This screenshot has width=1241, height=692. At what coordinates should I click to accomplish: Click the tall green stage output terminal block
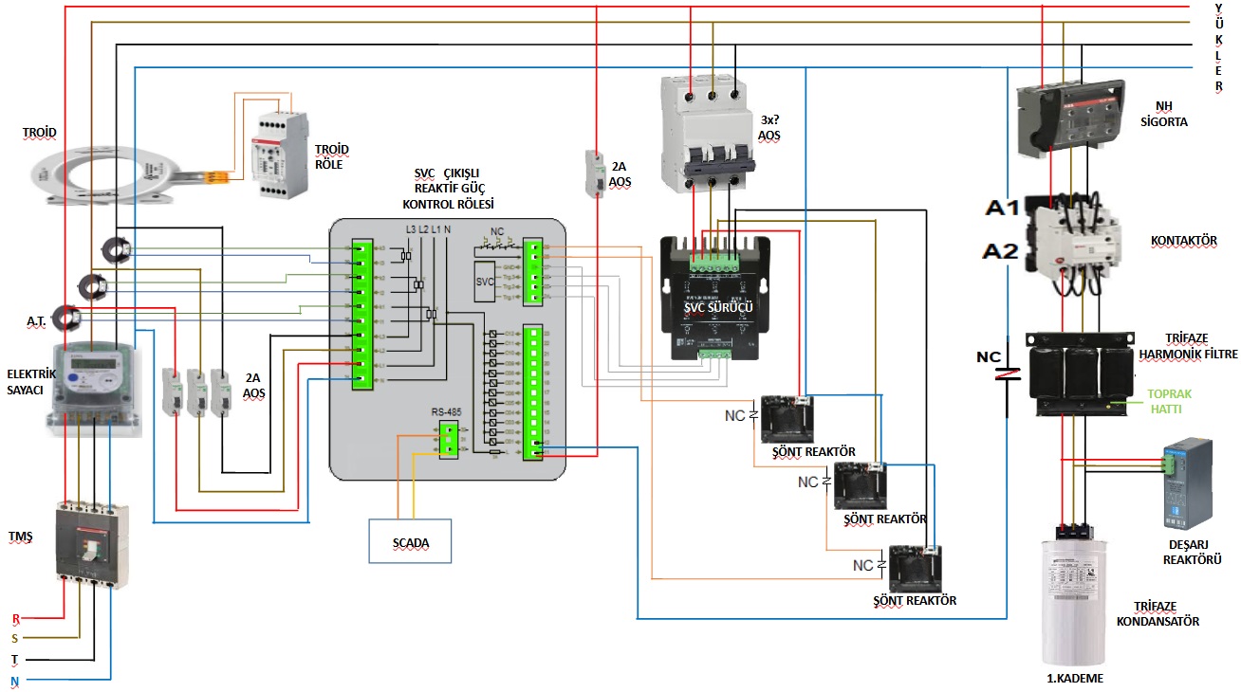[x=533, y=392]
